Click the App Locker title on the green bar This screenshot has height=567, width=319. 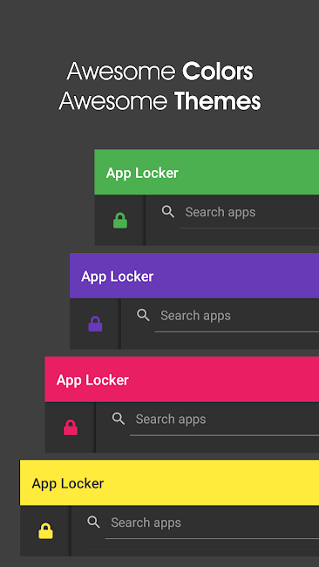142,174
